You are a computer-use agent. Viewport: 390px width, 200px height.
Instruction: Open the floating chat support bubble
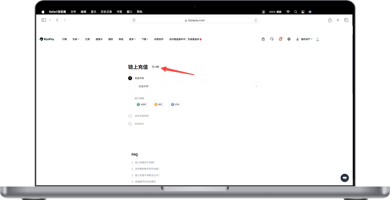tap(345, 178)
